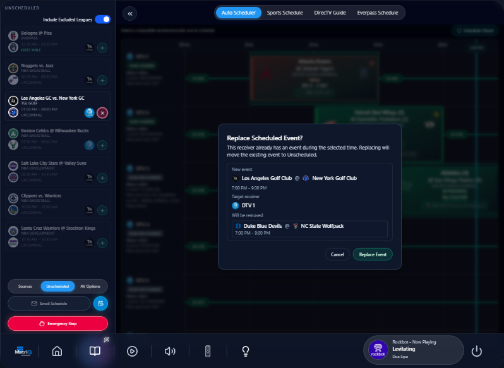Click the AT&T provider icon on Los Angeles GC card
The width and height of the screenshot is (504, 368).
[x=89, y=113]
